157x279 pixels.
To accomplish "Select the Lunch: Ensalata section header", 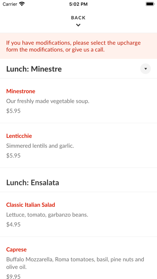I will point(33,183).
